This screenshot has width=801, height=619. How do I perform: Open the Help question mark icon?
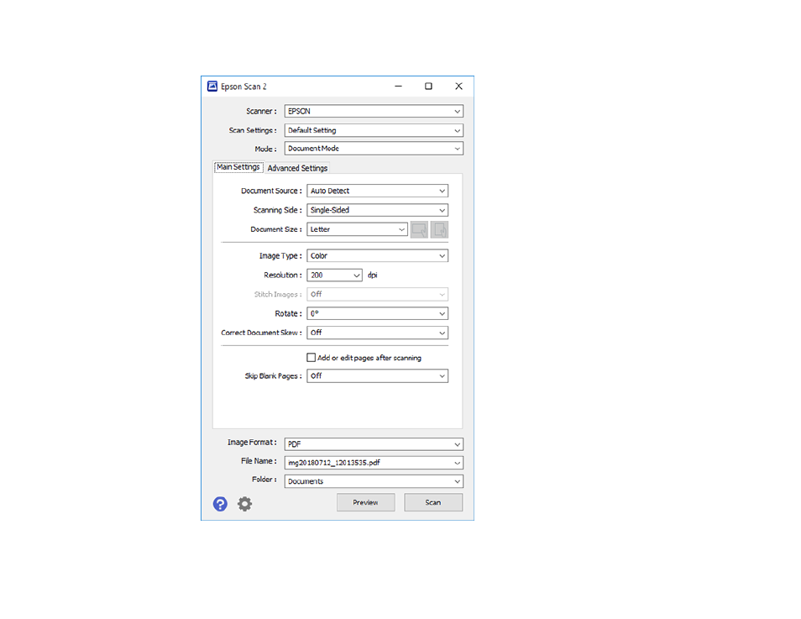[220, 504]
